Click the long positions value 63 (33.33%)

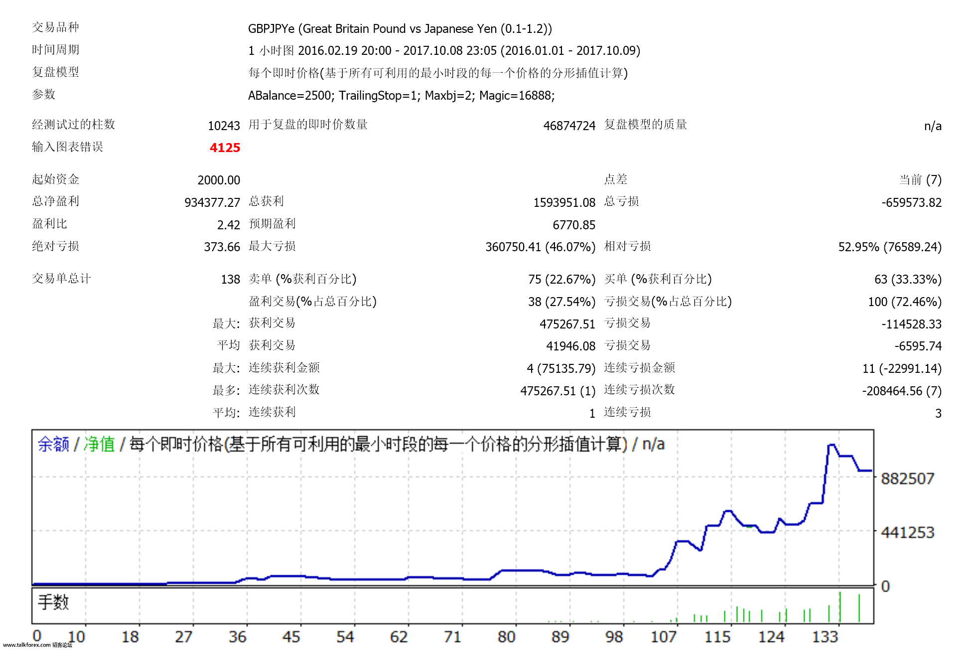click(908, 279)
